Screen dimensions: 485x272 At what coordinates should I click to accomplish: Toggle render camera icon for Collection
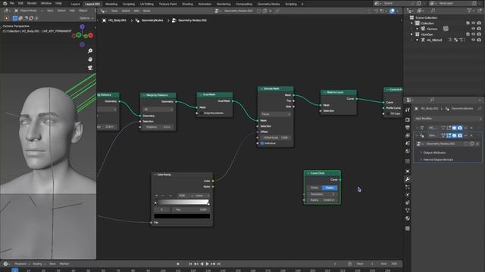(479, 23)
